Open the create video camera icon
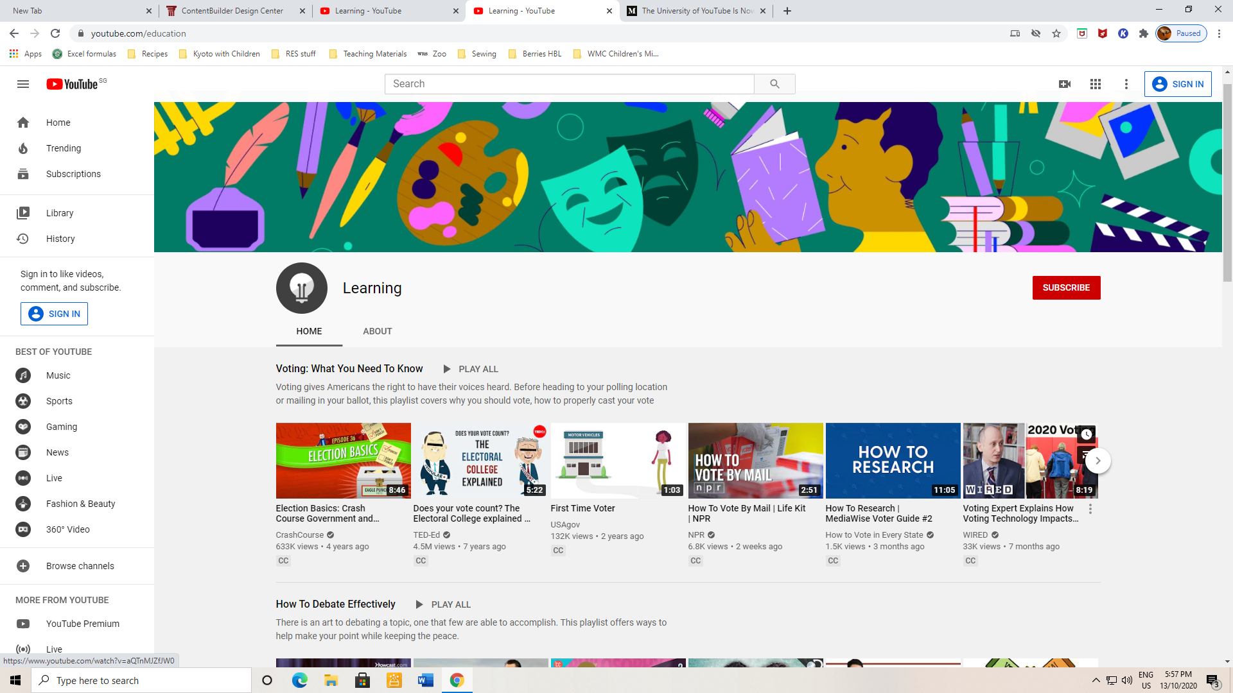1233x693 pixels. pos(1065,84)
